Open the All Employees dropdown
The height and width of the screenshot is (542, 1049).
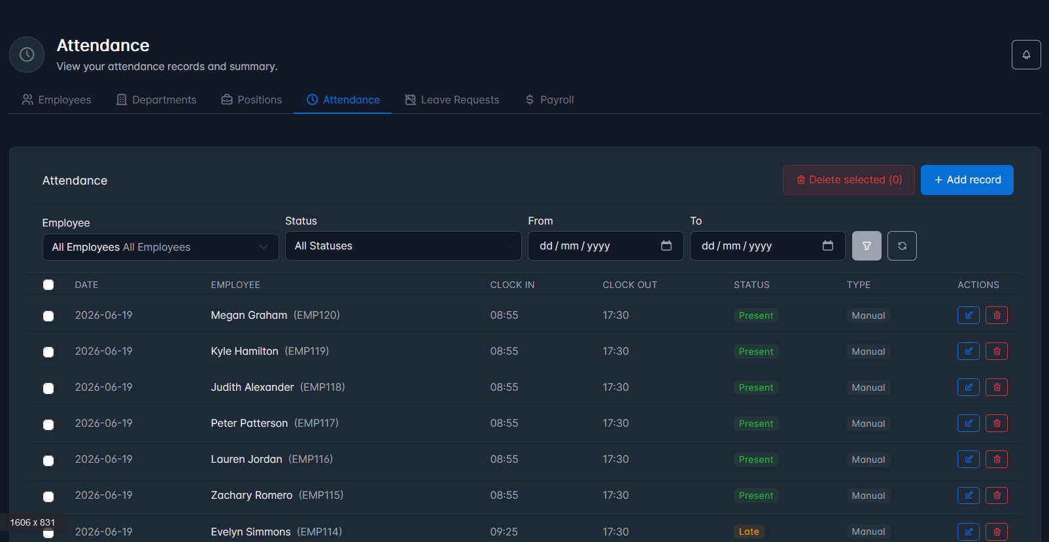[161, 247]
